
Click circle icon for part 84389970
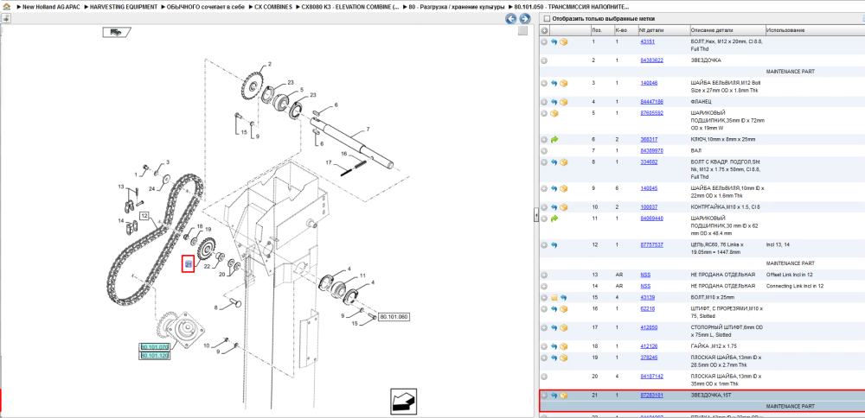tap(544, 151)
